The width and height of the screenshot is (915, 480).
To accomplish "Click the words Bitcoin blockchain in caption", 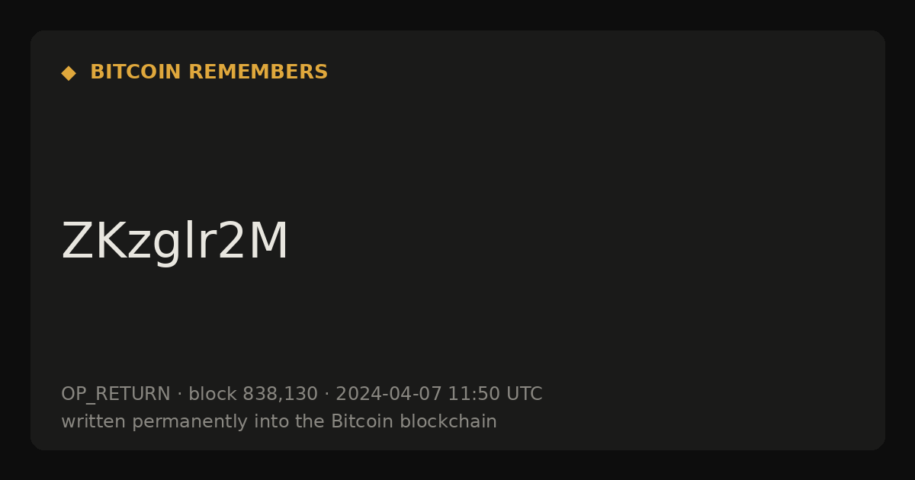I will pos(414,422).
